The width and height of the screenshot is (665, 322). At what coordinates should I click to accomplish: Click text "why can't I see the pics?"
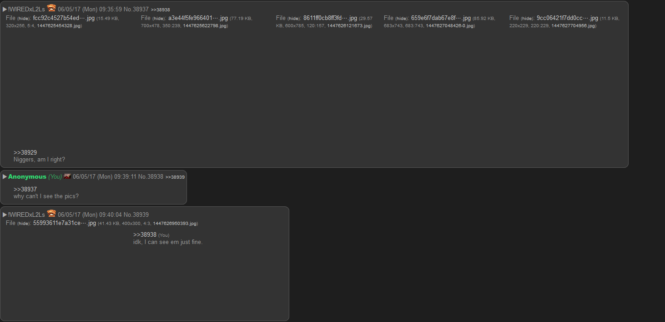(46, 196)
